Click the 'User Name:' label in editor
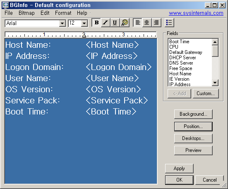The height and width of the screenshot is (189, 228). (28, 78)
